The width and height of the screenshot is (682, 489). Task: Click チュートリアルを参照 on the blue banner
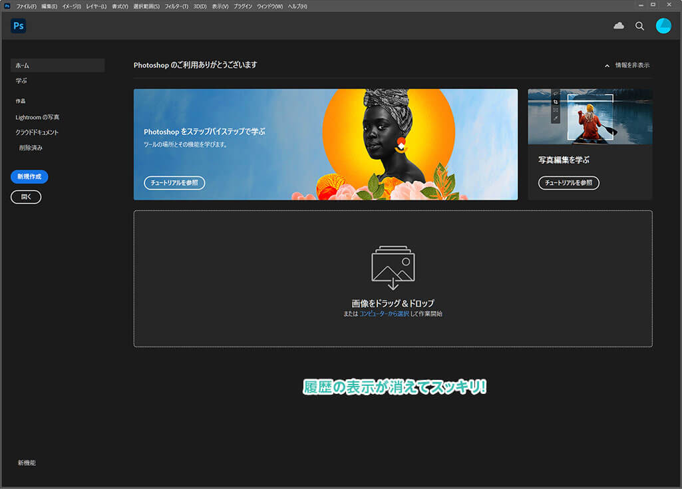tap(174, 183)
